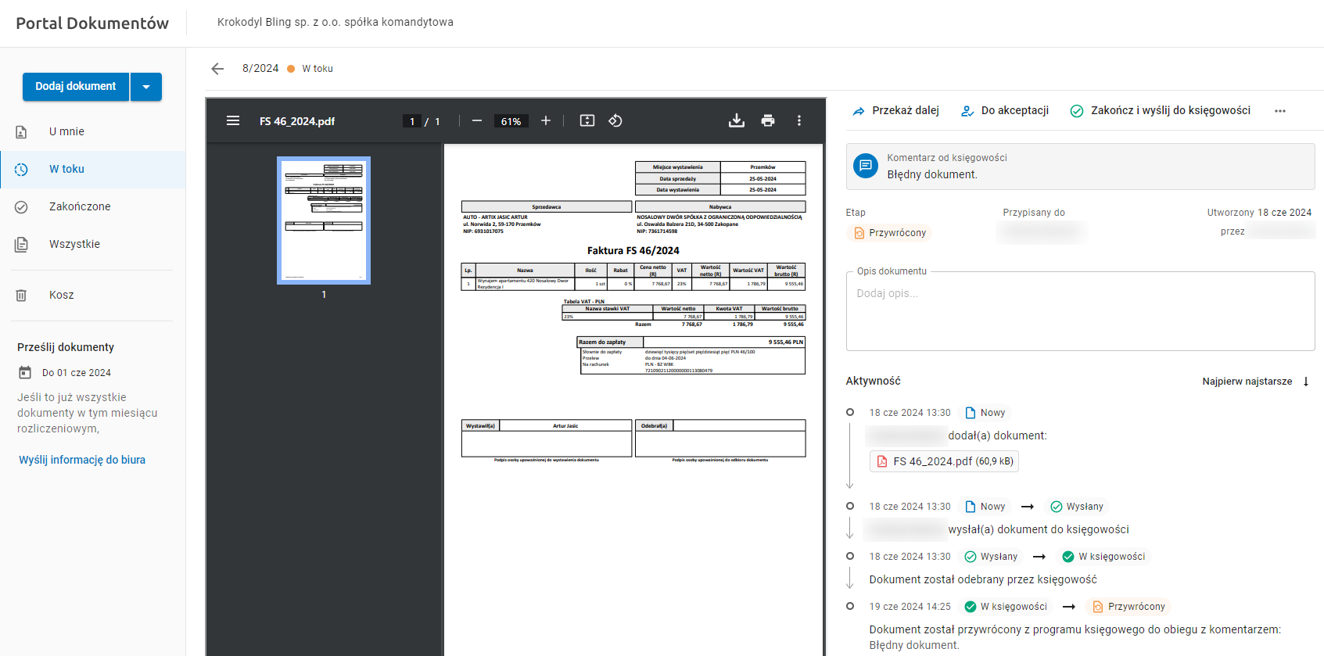Zoom in the PDF with plus icon
This screenshot has height=656, width=1324.
tap(546, 120)
